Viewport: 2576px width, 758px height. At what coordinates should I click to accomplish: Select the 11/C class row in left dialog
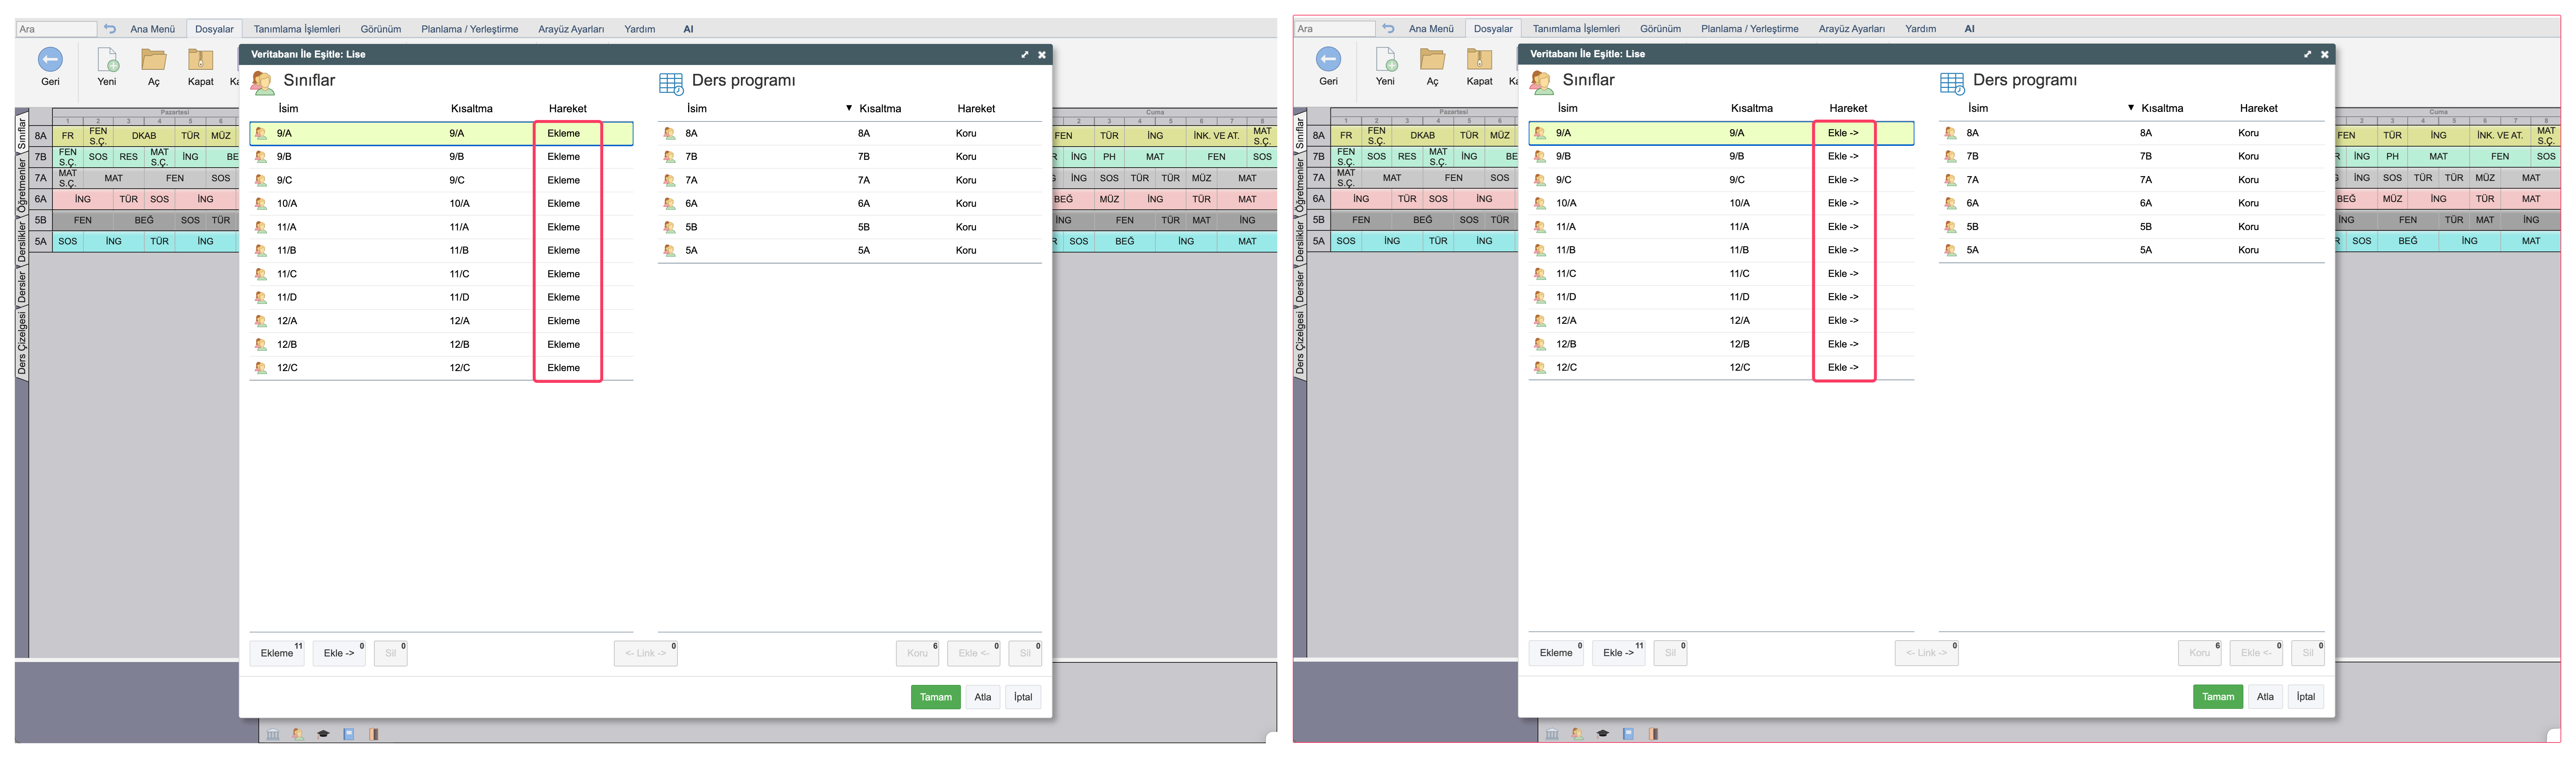coord(441,274)
